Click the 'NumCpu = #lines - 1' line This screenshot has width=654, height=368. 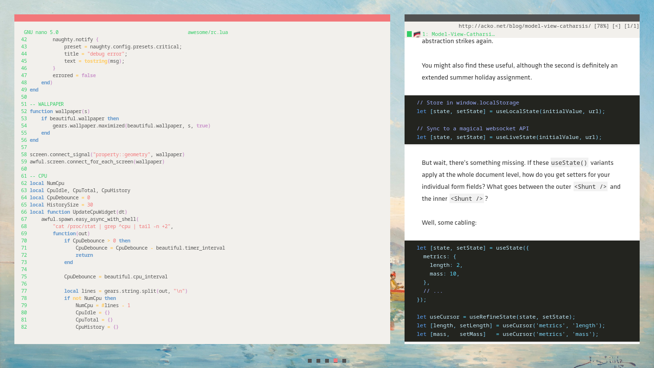[103, 305]
